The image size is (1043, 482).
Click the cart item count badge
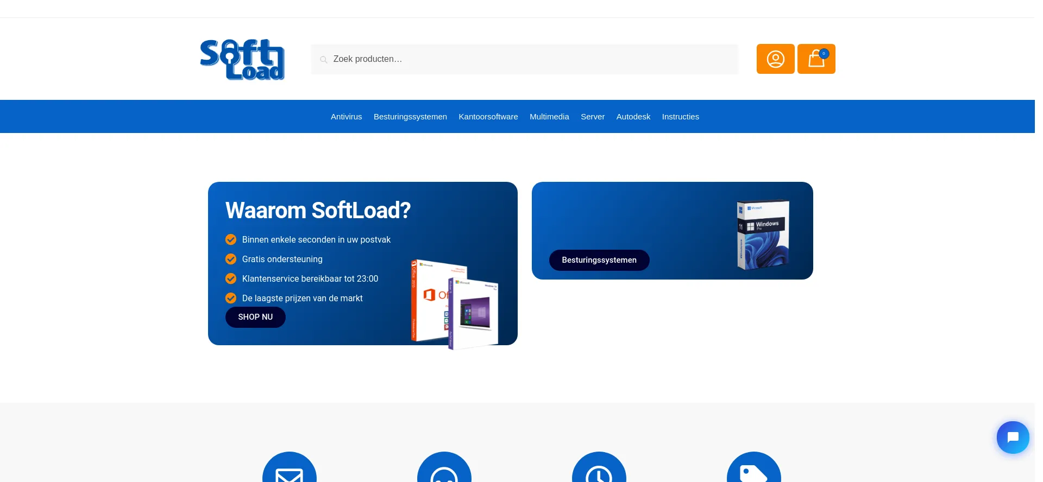[824, 53]
